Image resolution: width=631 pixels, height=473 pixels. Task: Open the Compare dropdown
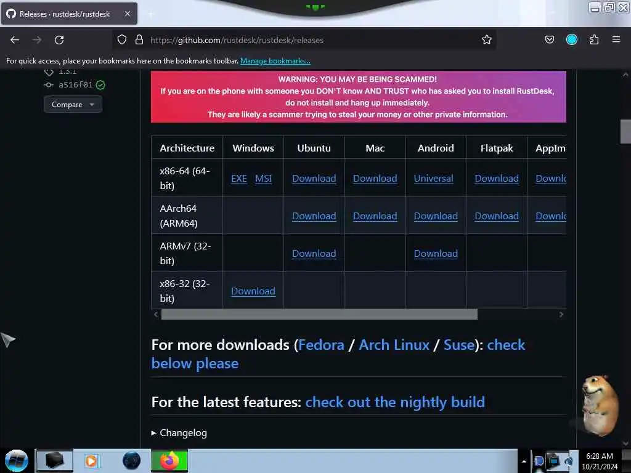pyautogui.click(x=73, y=105)
